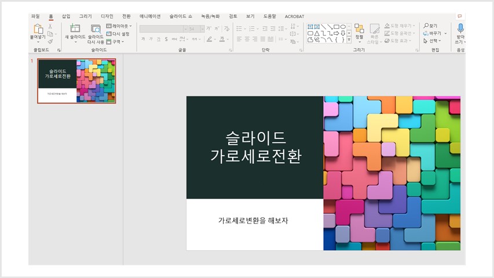494x278 pixels.
Task: Select the Right Arrow block shape
Action: tap(336, 33)
